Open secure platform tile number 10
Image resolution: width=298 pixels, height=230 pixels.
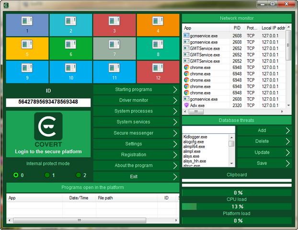[71, 72]
